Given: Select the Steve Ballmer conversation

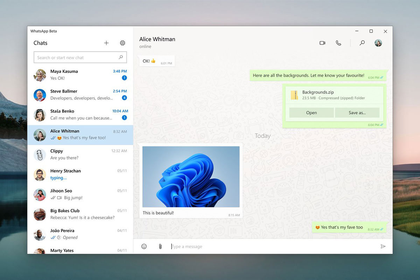Looking at the screenshot, I should [x=80, y=94].
